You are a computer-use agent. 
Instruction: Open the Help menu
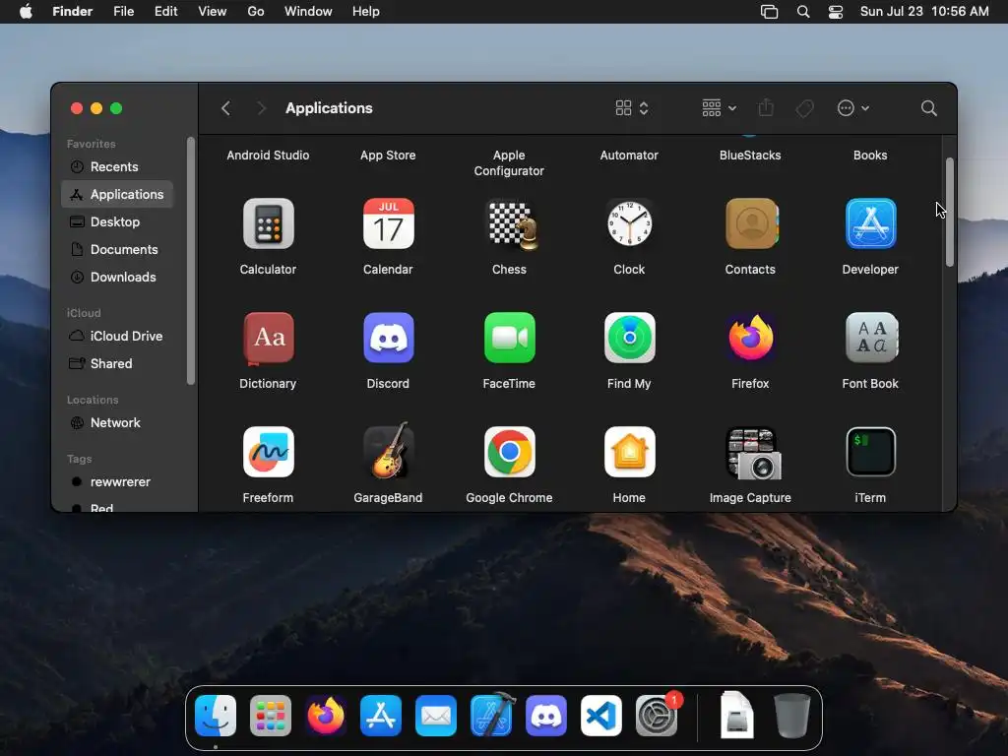click(x=366, y=12)
